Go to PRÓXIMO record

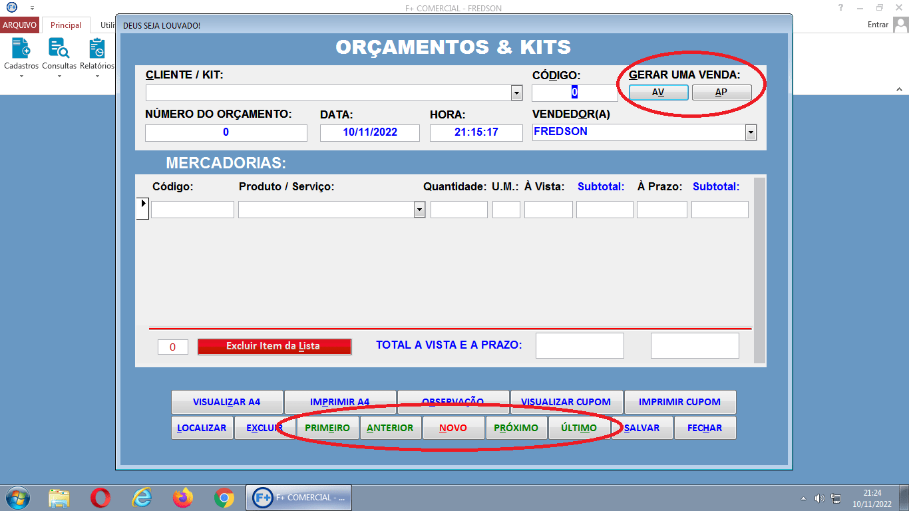516,428
